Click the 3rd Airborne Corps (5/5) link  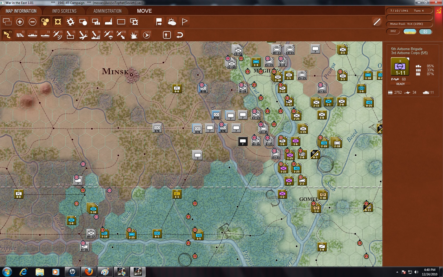coord(409,53)
